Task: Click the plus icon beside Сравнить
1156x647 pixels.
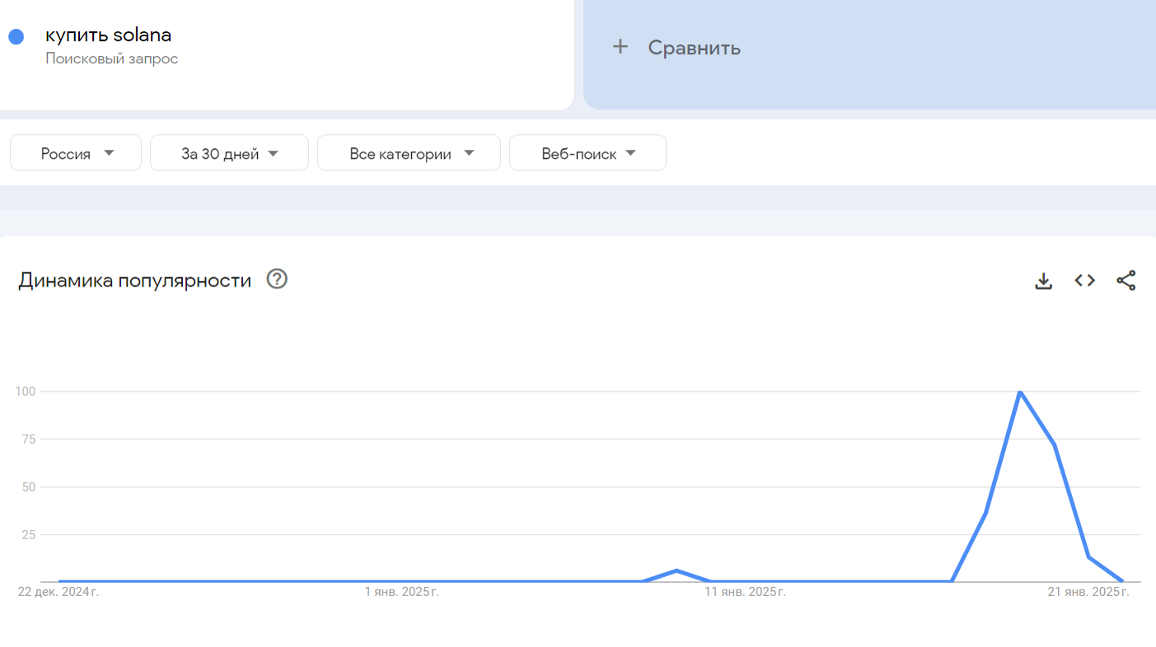Action: (620, 47)
